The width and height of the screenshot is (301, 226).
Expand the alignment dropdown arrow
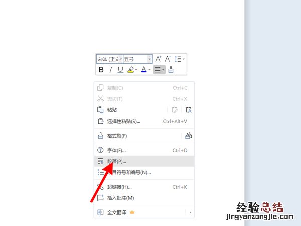pyautogui.click(x=163, y=70)
